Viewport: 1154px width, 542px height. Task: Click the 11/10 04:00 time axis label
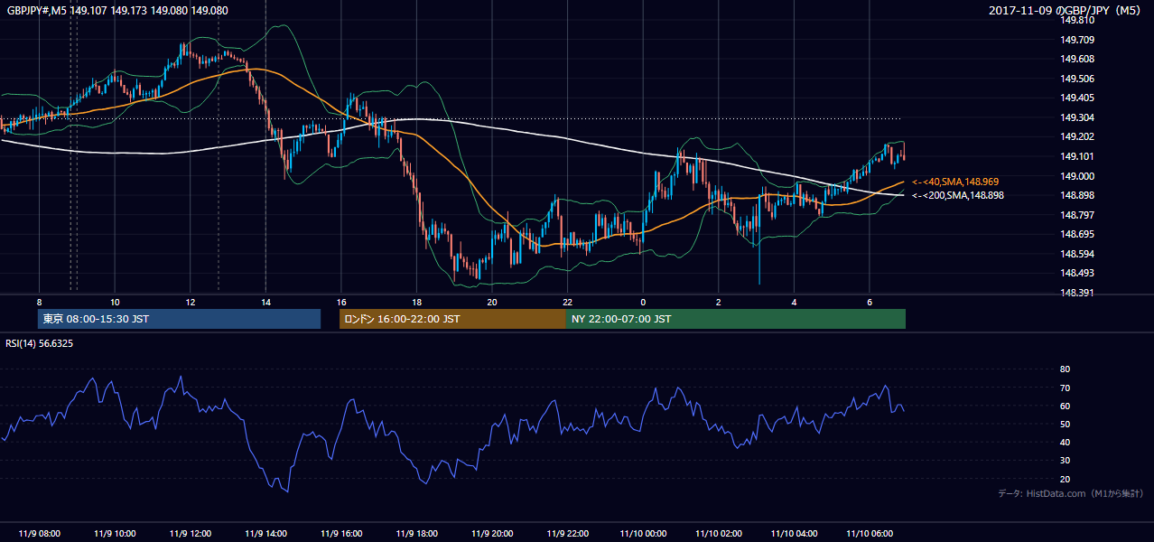coord(795,534)
